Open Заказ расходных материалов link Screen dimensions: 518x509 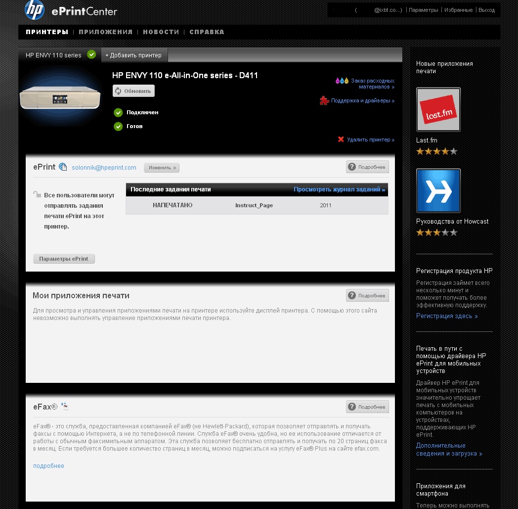[x=373, y=84]
